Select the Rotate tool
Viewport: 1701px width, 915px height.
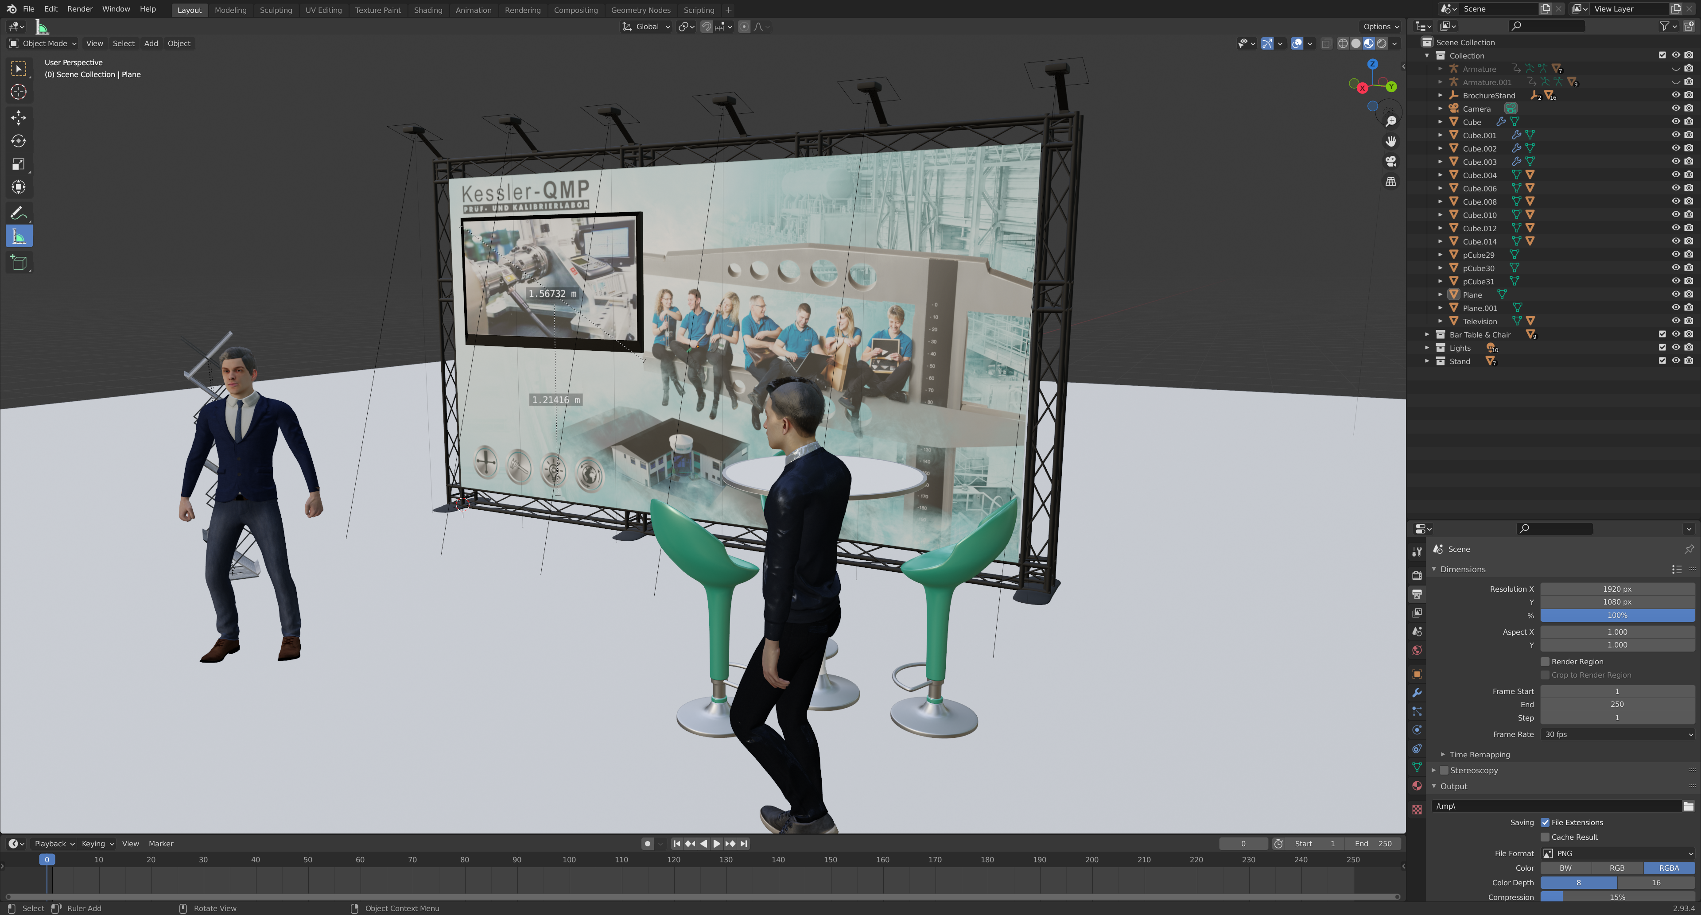19,141
